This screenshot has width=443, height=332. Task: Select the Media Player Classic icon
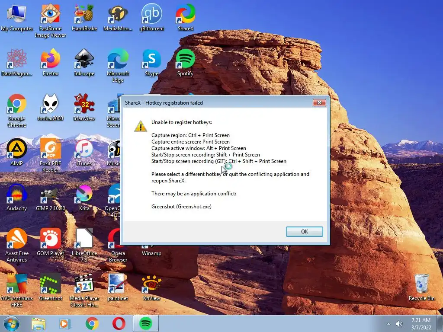click(84, 291)
